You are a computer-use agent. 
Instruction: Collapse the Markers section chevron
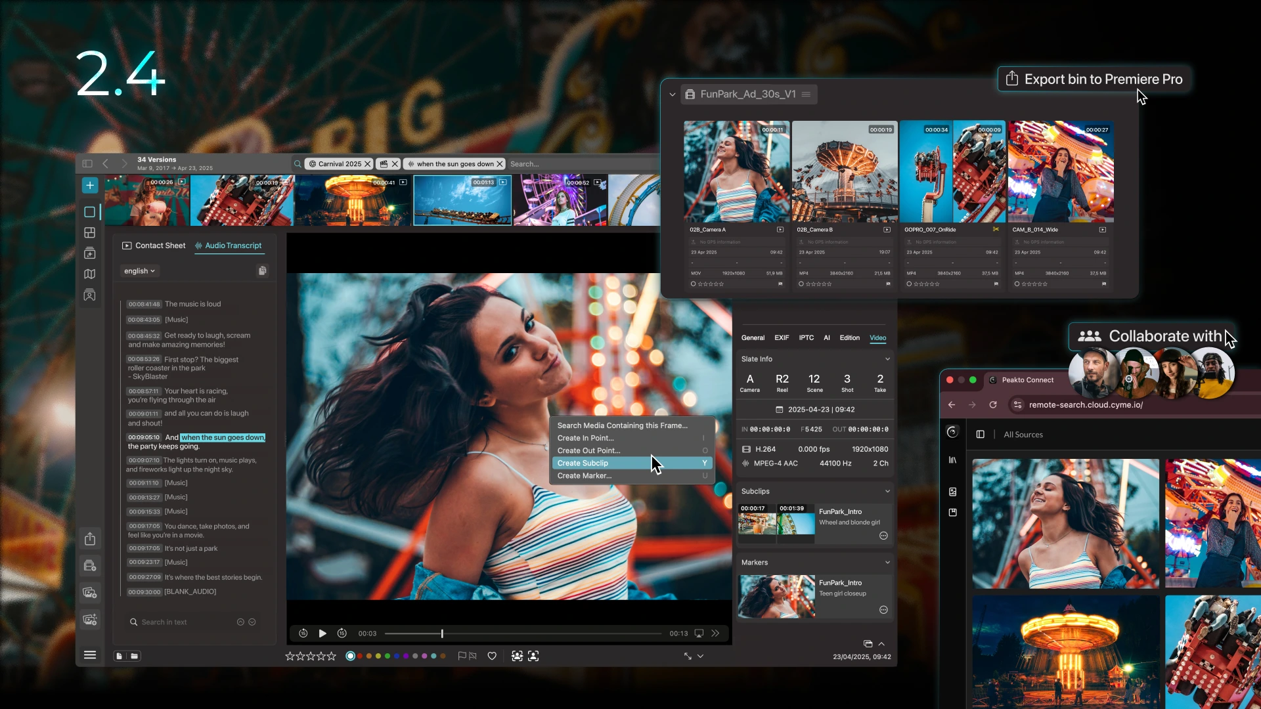(x=887, y=563)
